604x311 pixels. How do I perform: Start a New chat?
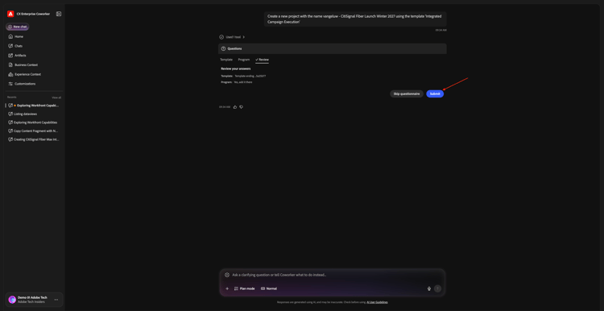click(x=18, y=27)
